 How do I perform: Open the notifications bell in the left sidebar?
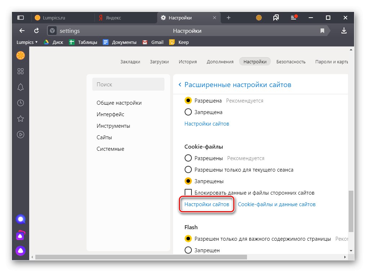click(20, 87)
